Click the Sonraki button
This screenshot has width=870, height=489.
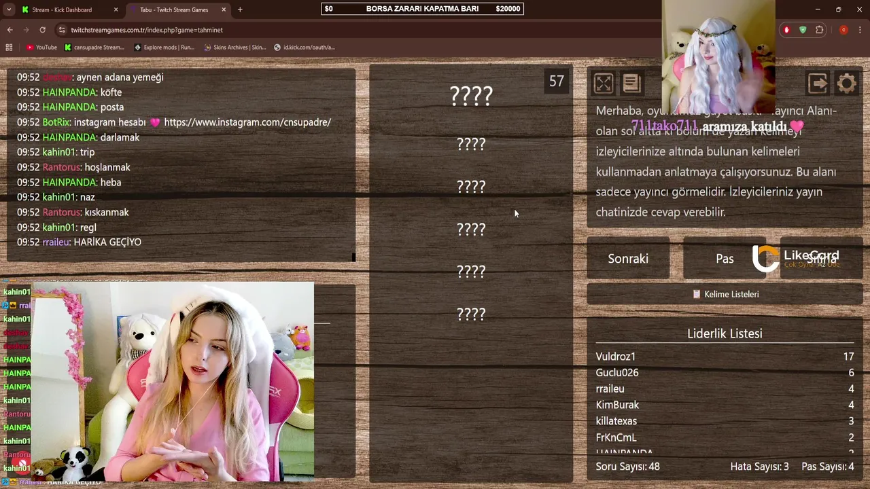click(628, 258)
